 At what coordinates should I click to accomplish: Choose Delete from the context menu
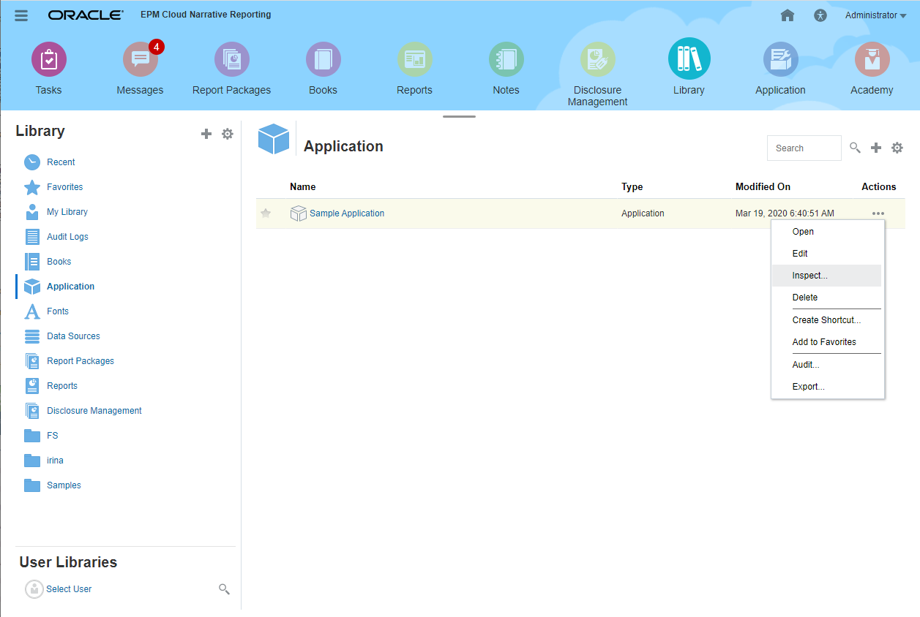(826, 298)
